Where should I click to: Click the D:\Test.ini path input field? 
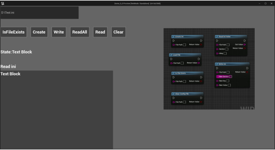pos(39,13)
